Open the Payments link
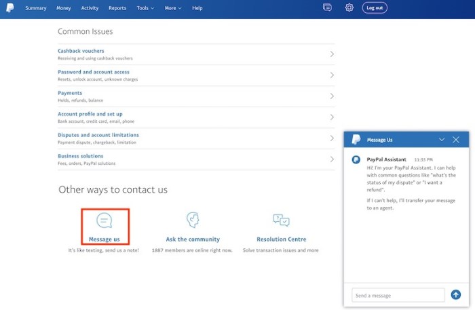475x310 pixels. (70, 93)
